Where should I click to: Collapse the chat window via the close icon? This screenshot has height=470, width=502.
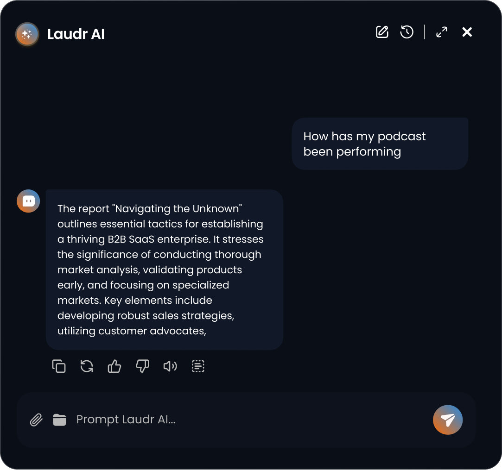(467, 32)
